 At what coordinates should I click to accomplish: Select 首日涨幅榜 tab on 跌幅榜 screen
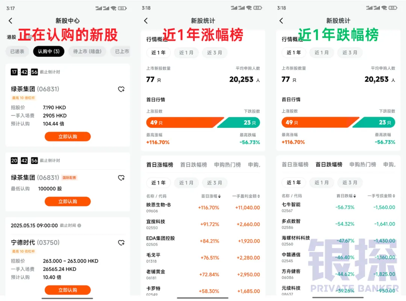coord(295,165)
